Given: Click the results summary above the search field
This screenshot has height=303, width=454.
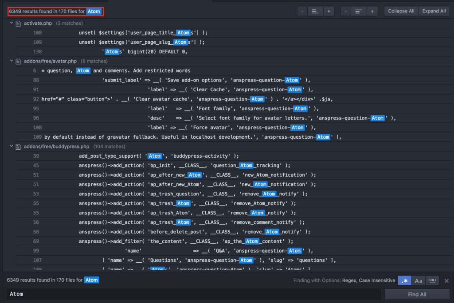Looking at the screenshot, I should tap(53, 280).
